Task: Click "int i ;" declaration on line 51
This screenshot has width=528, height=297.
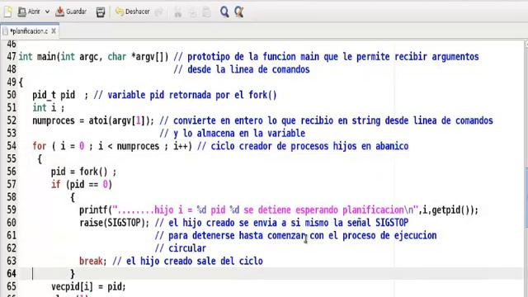Action: [48, 108]
